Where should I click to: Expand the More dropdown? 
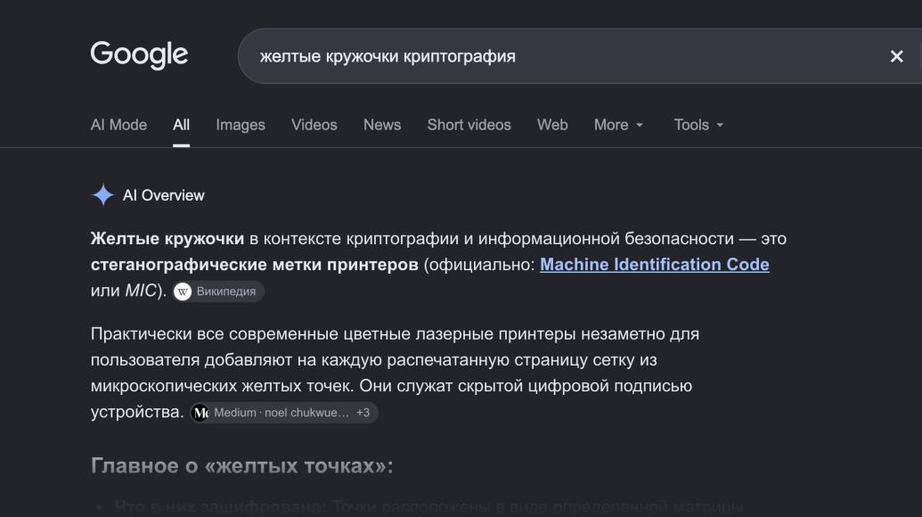pyautogui.click(x=618, y=125)
